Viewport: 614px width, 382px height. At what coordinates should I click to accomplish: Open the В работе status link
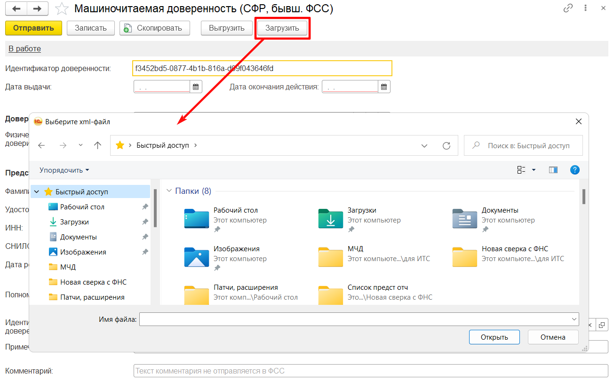tap(24, 48)
